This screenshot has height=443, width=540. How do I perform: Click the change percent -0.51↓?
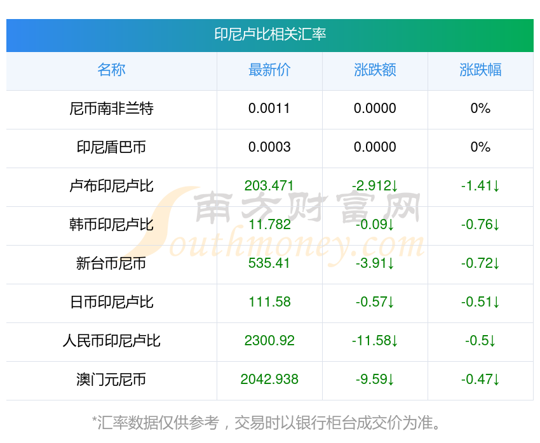pos(480,302)
